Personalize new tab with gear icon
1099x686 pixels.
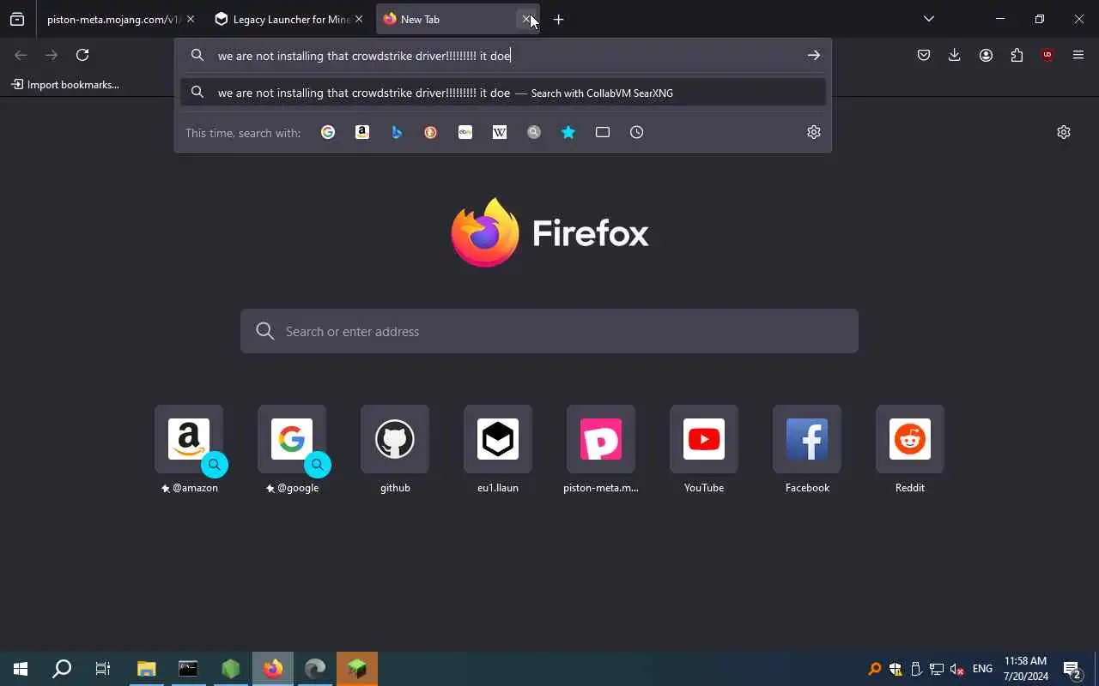point(1064,132)
